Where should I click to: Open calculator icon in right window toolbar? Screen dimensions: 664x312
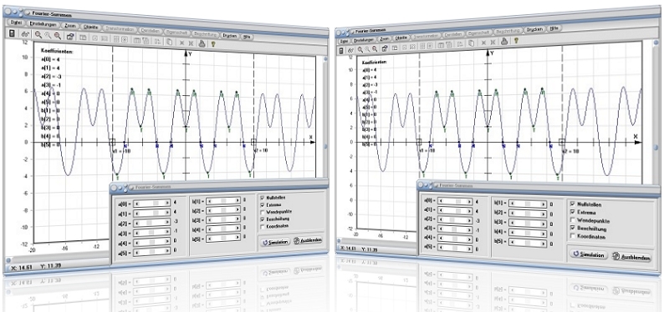click(341, 50)
